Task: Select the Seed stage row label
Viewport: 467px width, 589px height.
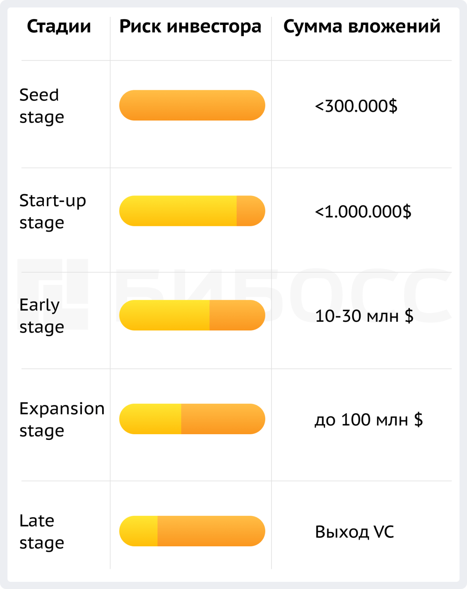Action: pos(42,106)
